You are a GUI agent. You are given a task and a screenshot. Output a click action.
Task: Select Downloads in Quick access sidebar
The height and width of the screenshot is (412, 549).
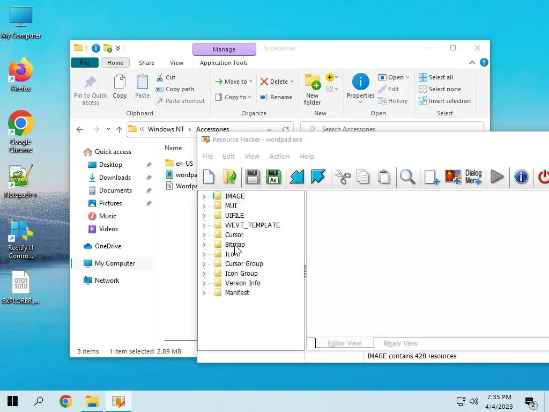(115, 178)
